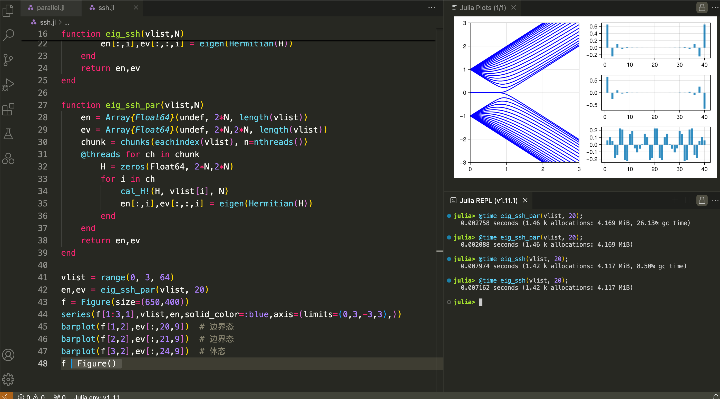Open the Accounts icon
Image resolution: width=720 pixels, height=399 pixels.
tap(8, 355)
